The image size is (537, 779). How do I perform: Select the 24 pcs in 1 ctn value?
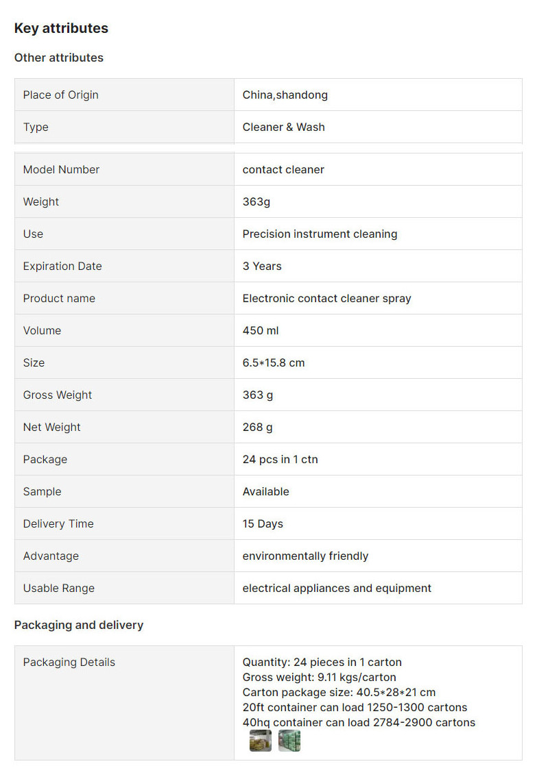coord(280,460)
